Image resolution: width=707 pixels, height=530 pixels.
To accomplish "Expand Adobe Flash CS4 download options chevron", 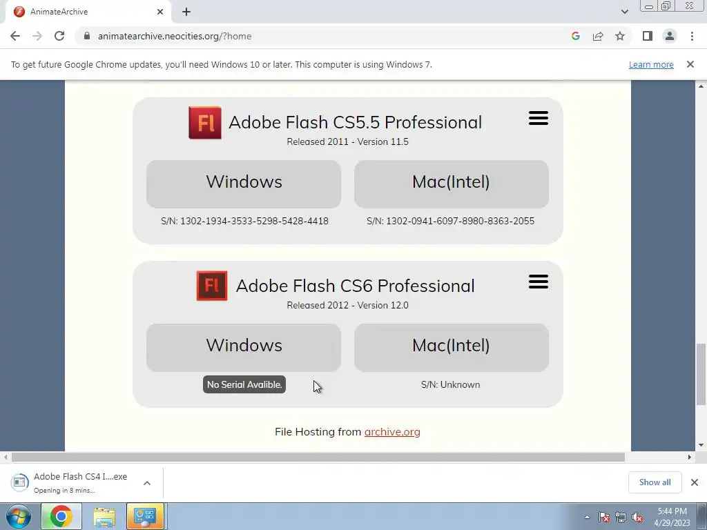I will (147, 482).
